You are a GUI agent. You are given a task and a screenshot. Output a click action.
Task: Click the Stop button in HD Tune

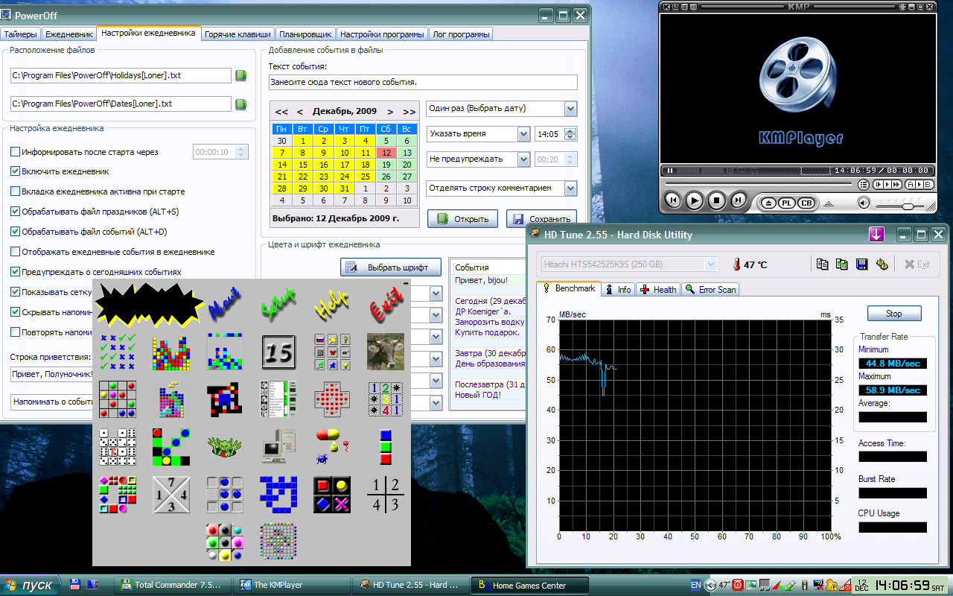tap(893, 314)
